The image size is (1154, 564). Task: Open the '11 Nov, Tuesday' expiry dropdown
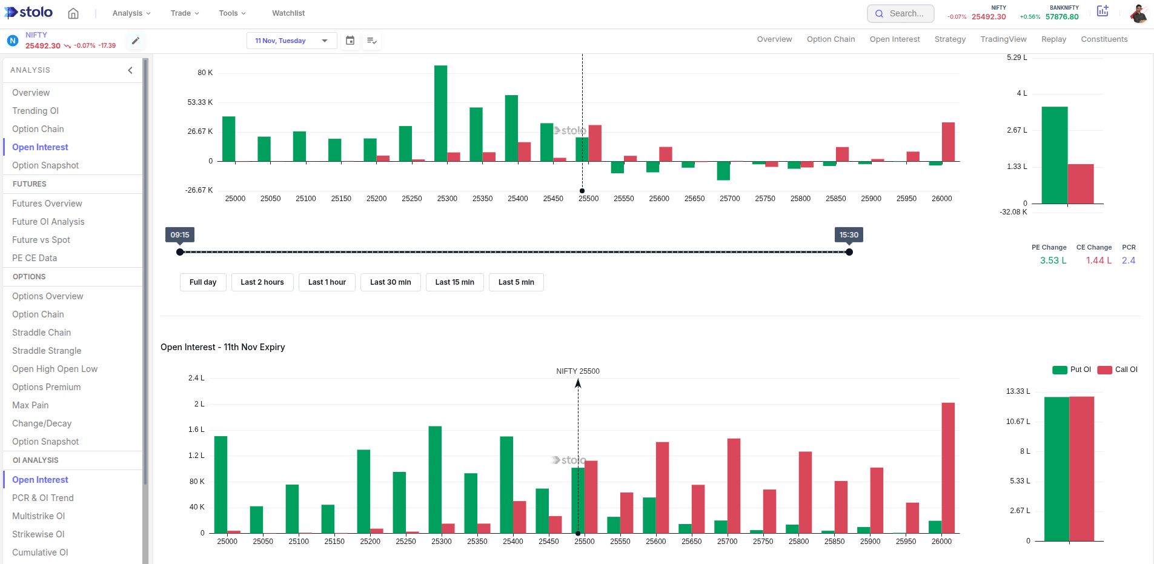point(291,41)
